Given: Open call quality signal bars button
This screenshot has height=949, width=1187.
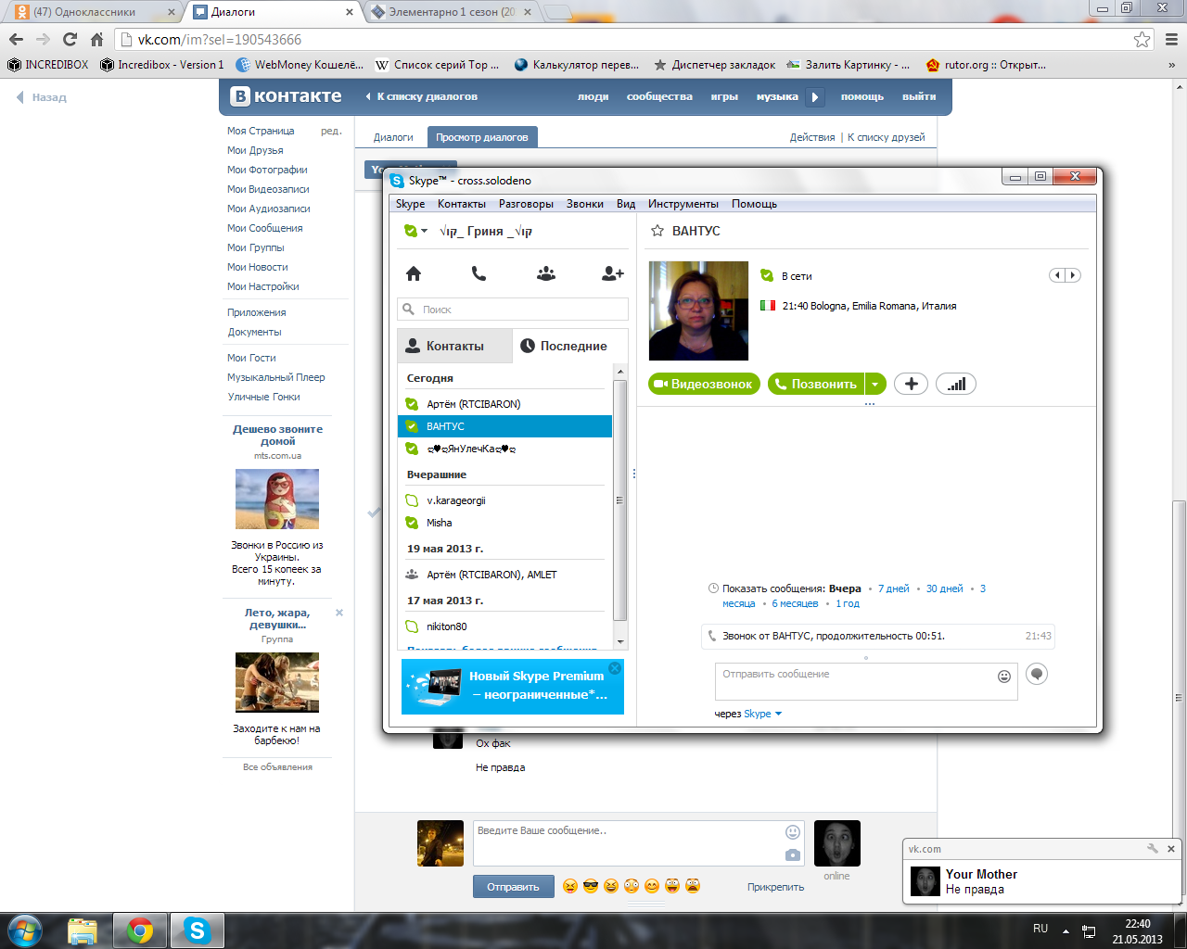Looking at the screenshot, I should 956,384.
